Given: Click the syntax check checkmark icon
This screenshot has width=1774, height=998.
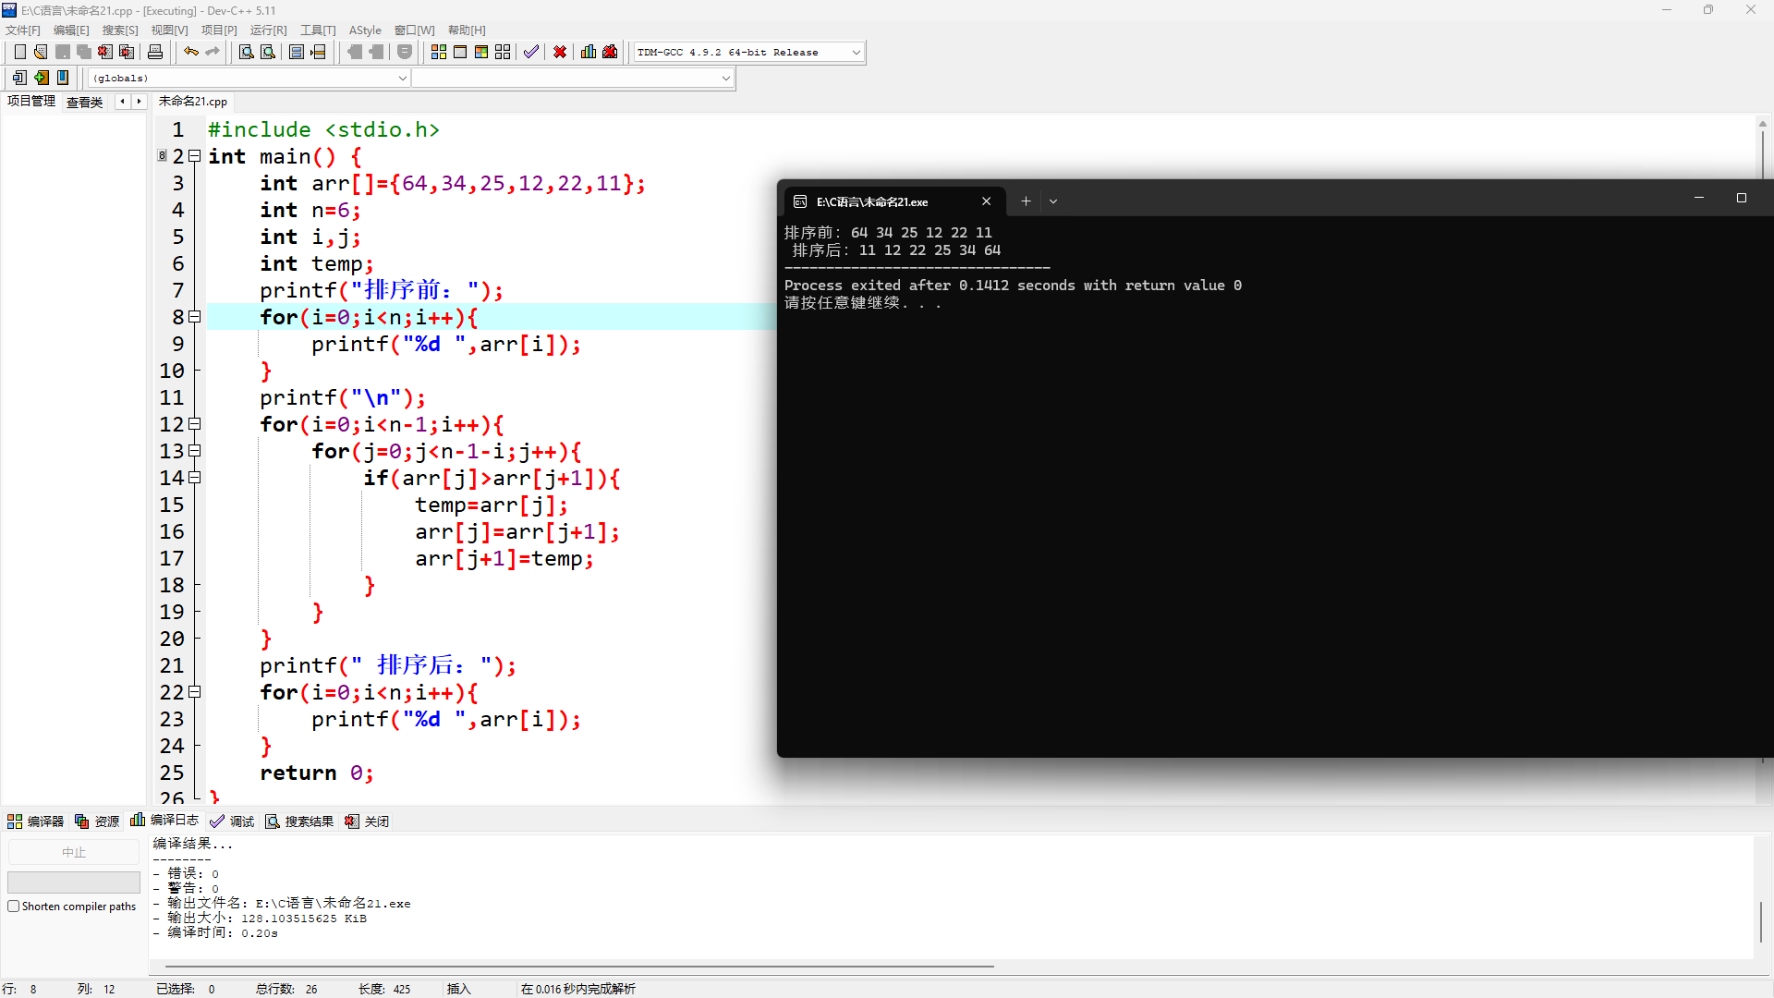Looking at the screenshot, I should click(x=531, y=52).
